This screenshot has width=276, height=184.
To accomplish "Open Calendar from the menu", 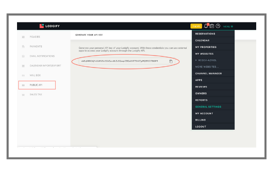I will (x=213, y=40).
